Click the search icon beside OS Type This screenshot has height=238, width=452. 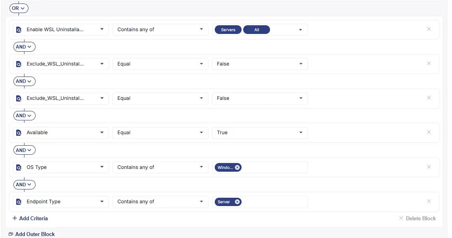pos(19,167)
